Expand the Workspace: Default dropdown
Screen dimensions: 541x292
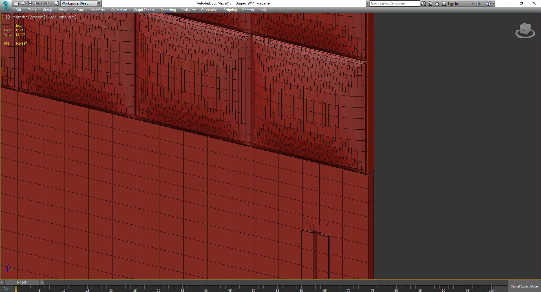(79, 3)
